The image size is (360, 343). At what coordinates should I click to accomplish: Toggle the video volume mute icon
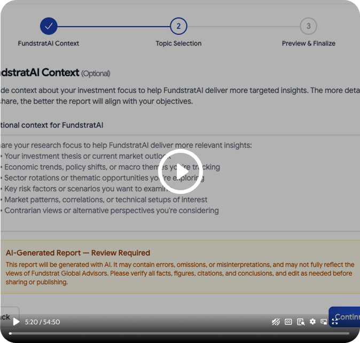click(276, 322)
